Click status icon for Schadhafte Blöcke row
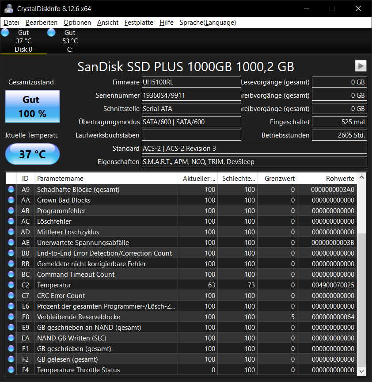Screen dimensions: 372x382 [11, 189]
